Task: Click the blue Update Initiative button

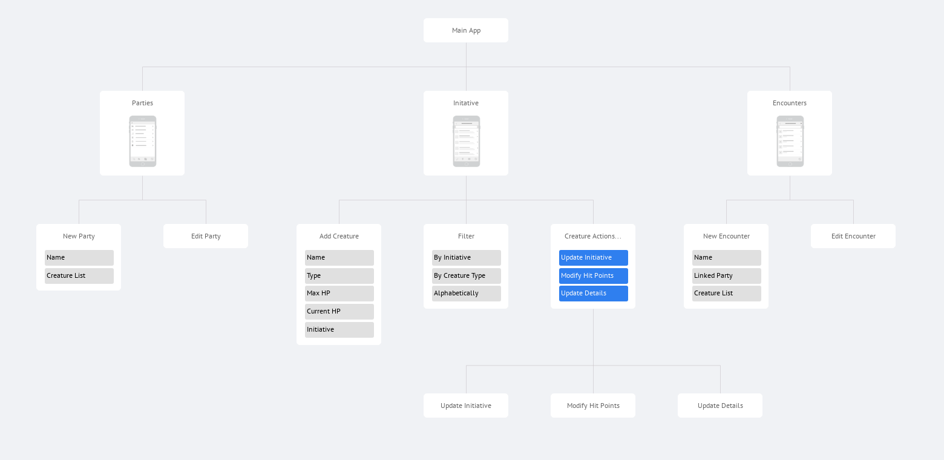Action: coord(594,258)
